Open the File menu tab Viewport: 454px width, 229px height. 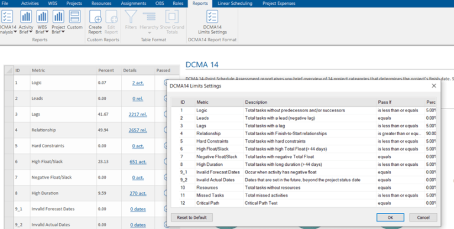coord(5,4)
